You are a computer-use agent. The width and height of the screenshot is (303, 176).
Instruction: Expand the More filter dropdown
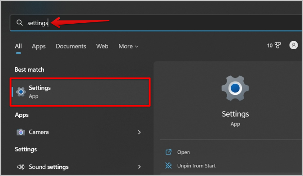pyautogui.click(x=128, y=46)
